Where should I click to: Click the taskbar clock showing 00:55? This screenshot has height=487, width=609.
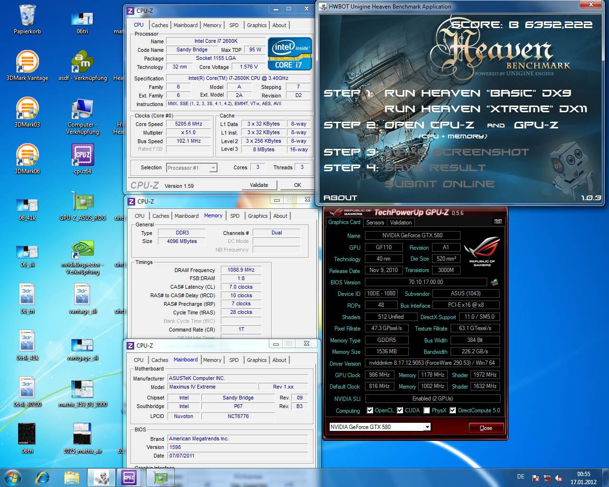coord(584,477)
